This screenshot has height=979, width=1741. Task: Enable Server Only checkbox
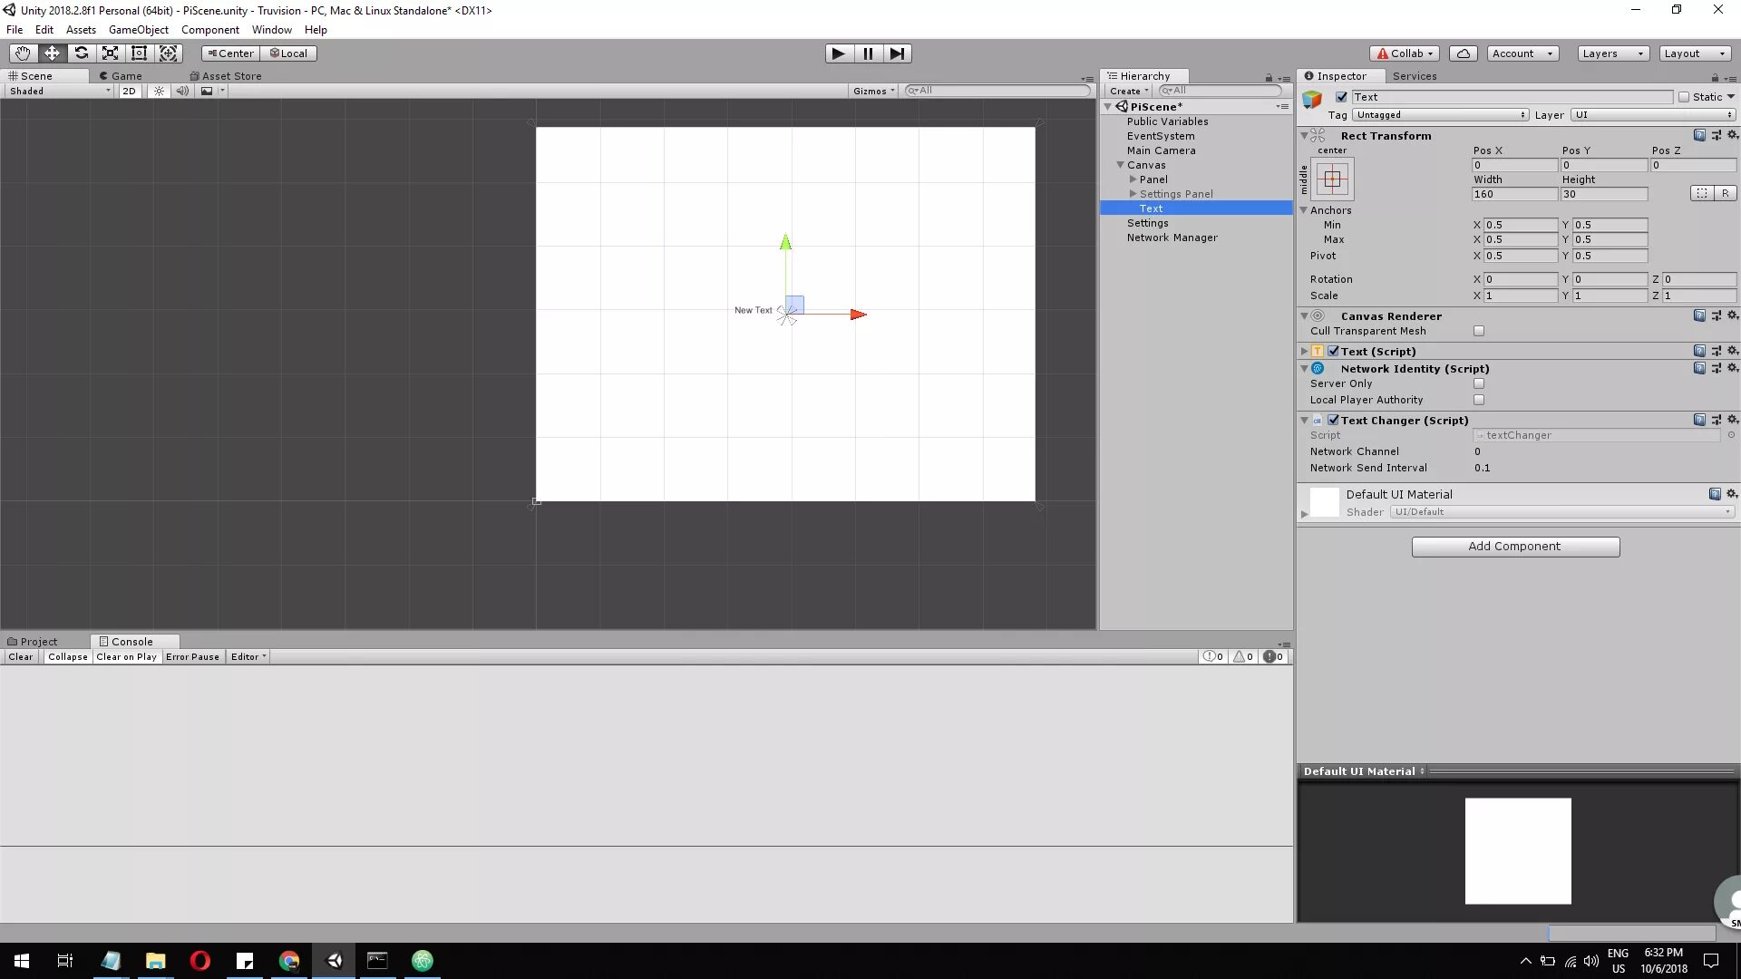(1479, 383)
